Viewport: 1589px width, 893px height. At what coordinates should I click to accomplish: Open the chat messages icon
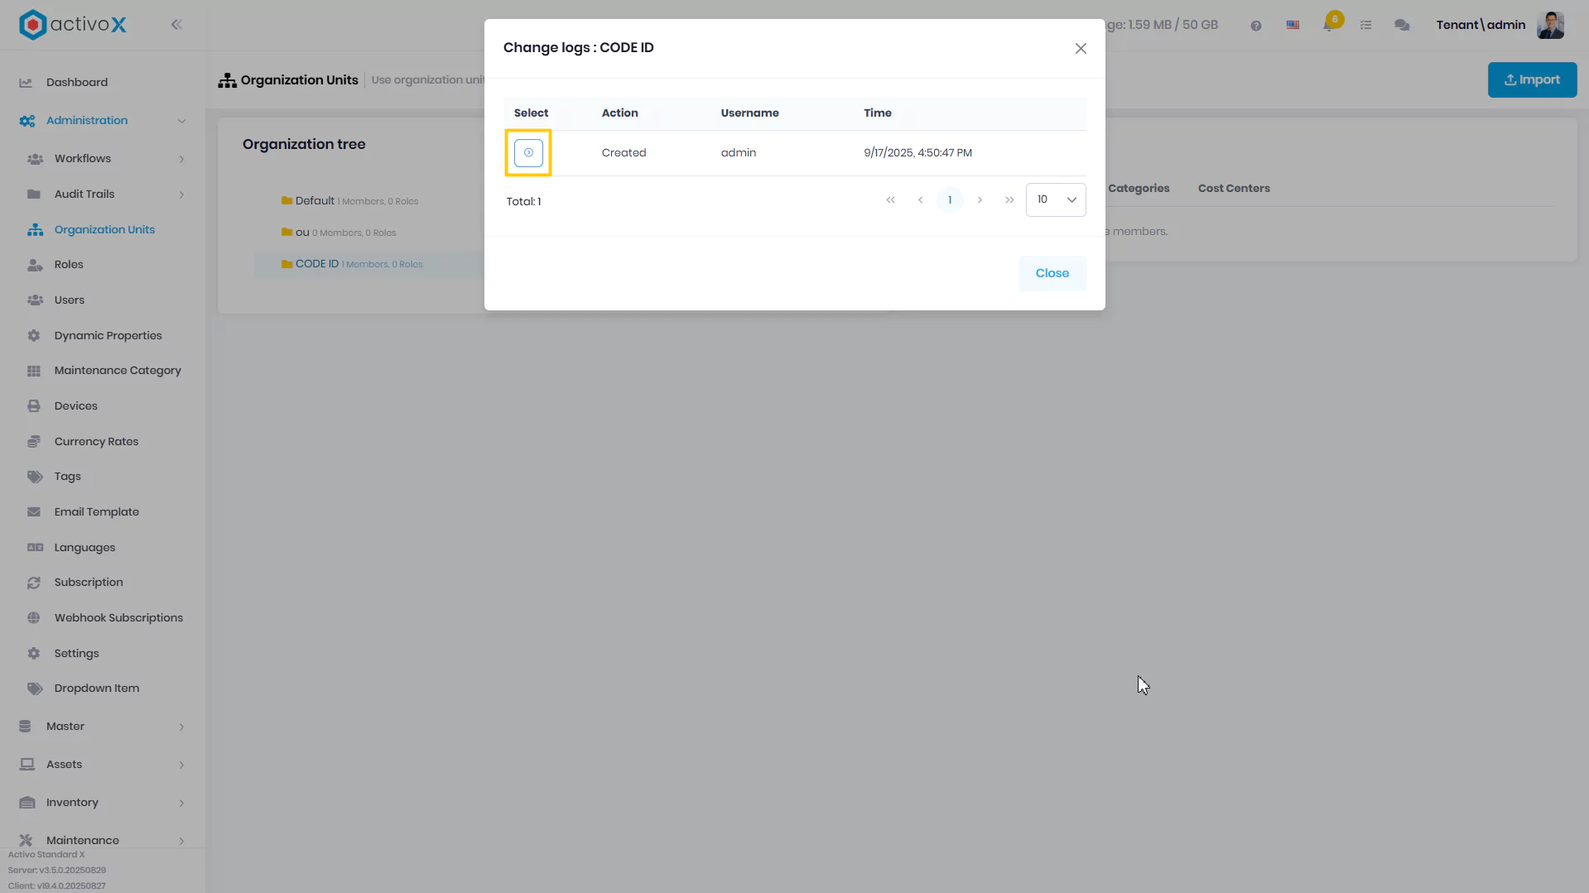(1402, 26)
